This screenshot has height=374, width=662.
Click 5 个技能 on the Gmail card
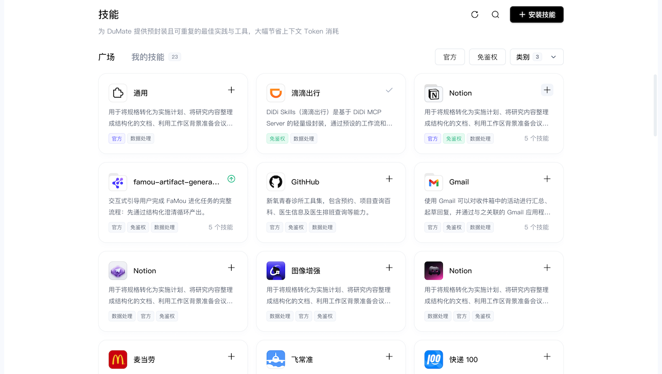coord(536,227)
